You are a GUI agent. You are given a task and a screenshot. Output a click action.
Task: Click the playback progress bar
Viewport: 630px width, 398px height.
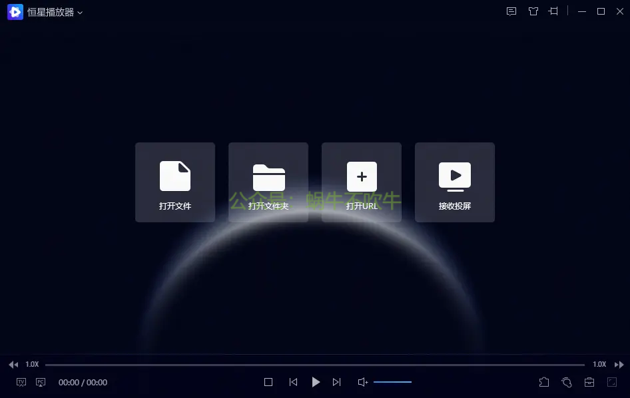(x=314, y=365)
